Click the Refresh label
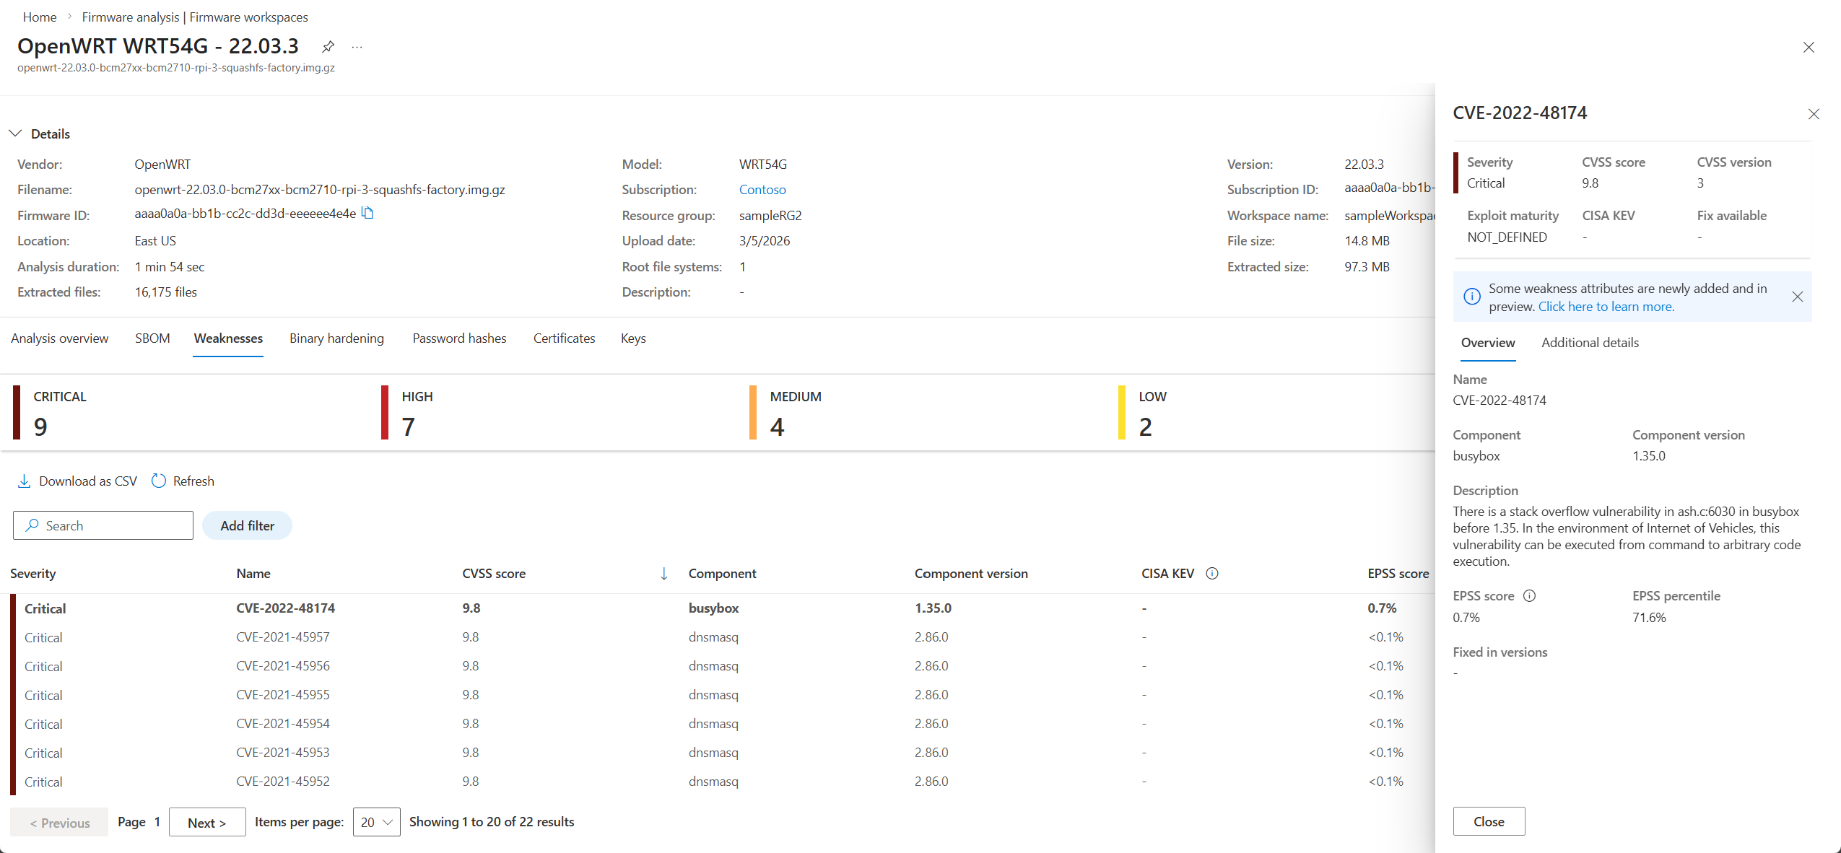Screen dimensions: 1841x853 click(x=193, y=481)
